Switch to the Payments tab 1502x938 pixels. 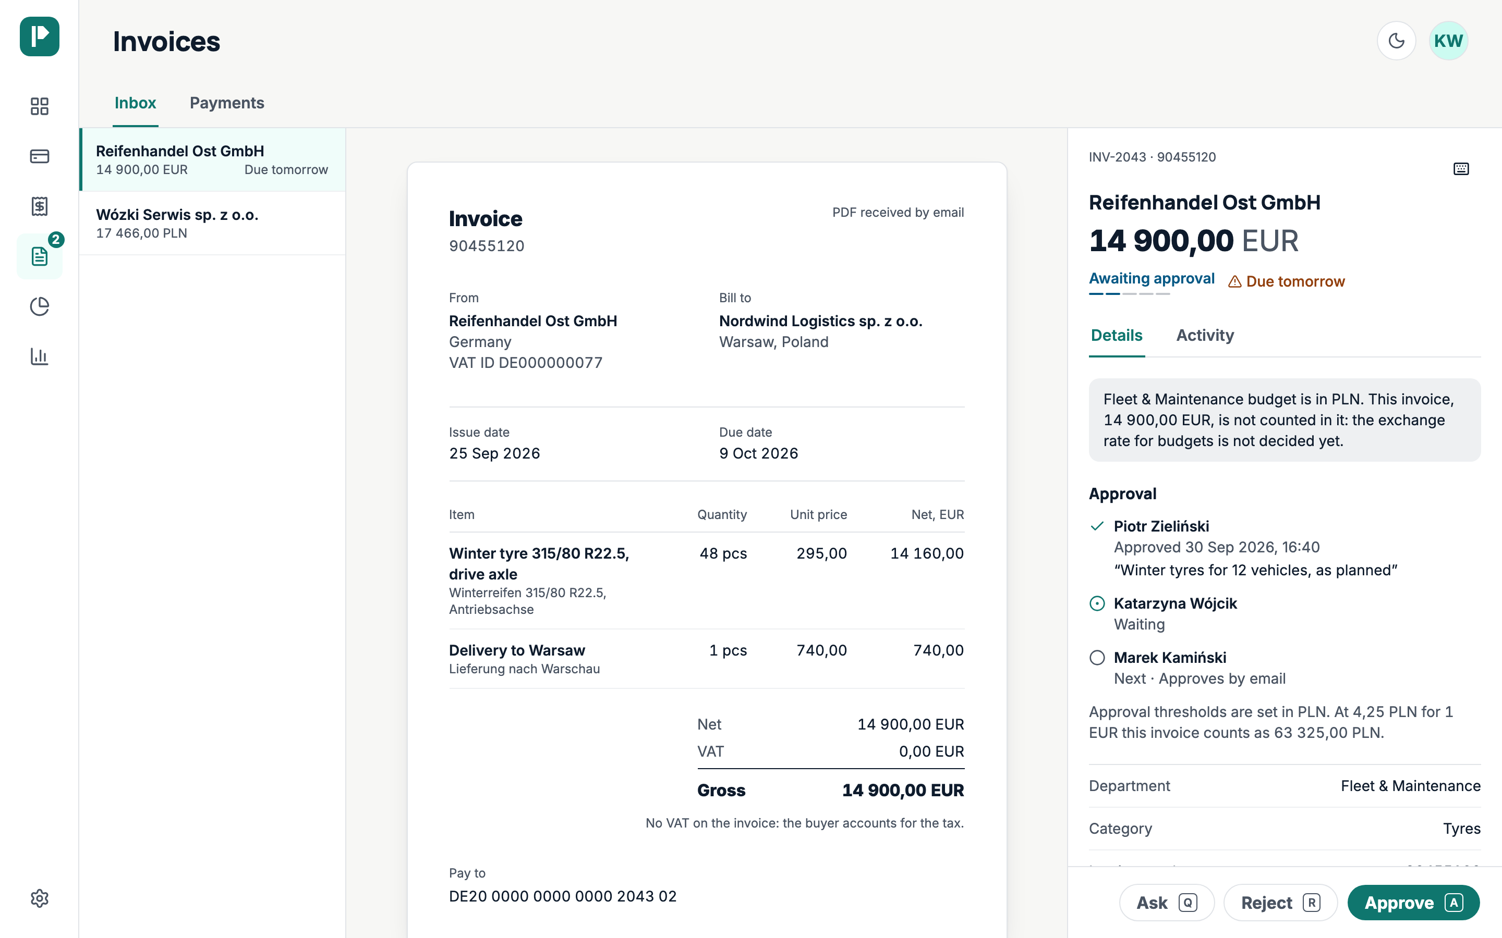227,103
